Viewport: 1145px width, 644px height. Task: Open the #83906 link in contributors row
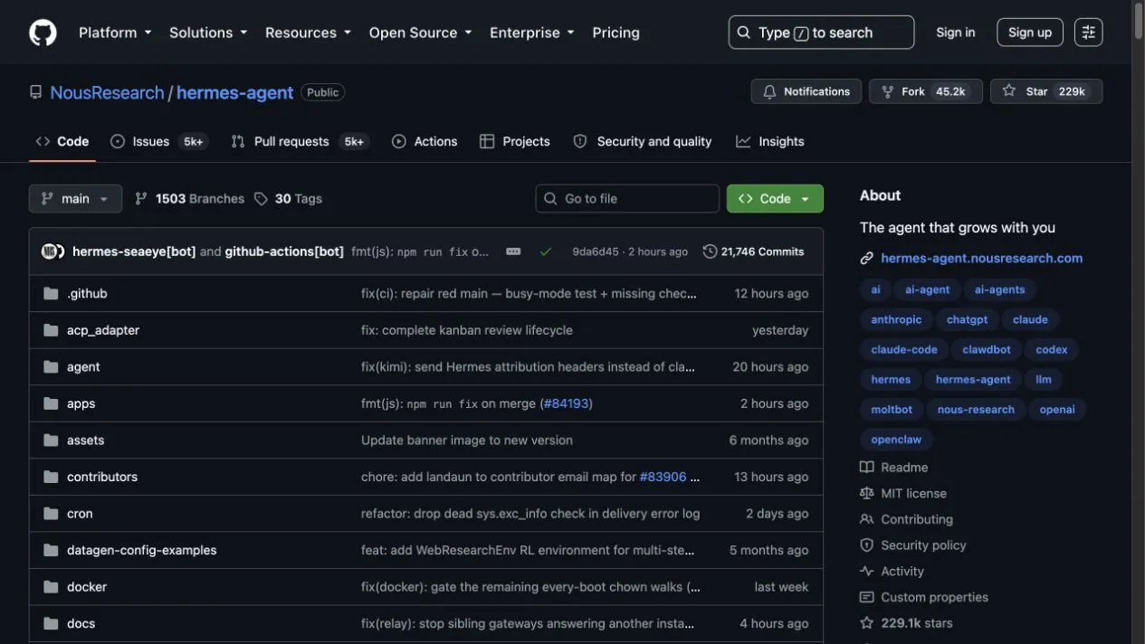click(663, 477)
